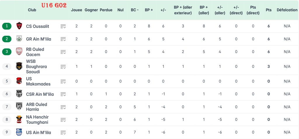Image resolution: width=299 pixels, height=139 pixels.
Task: Click the Jouee column header
Action: pos(77,10)
